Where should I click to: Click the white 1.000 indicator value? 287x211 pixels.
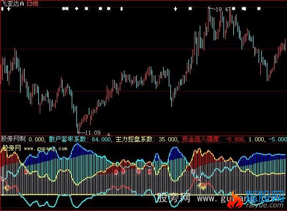[256, 140]
